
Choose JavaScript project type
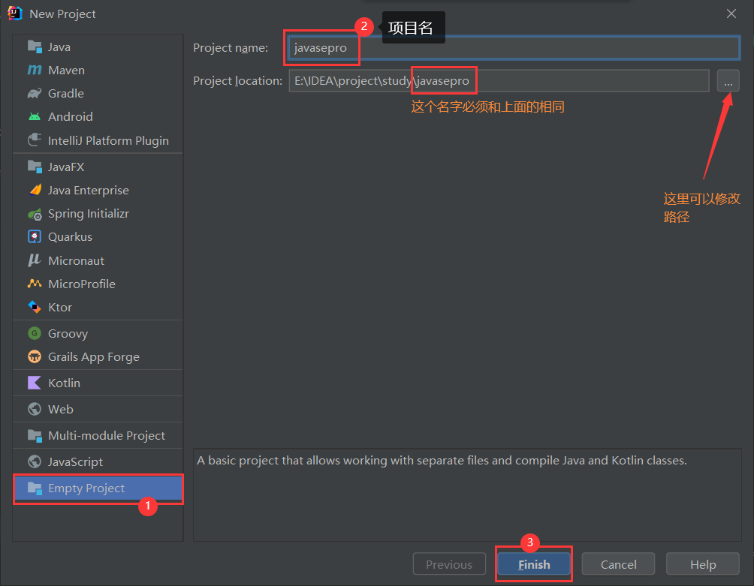pyautogui.click(x=98, y=461)
